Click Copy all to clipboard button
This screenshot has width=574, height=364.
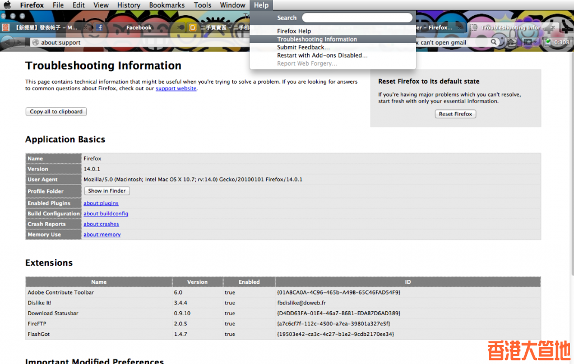tap(56, 111)
